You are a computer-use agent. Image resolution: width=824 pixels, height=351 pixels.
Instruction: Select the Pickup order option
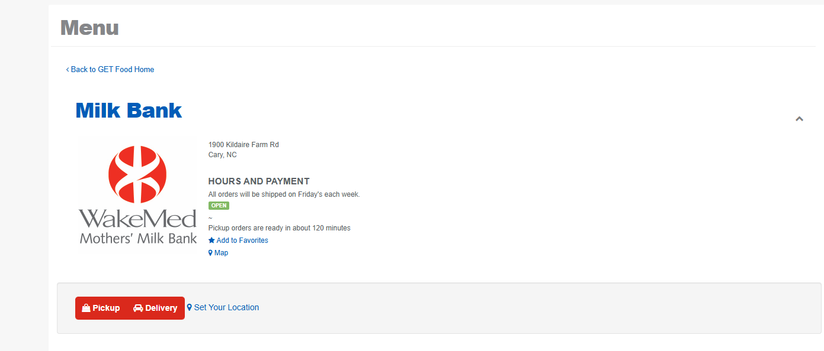coord(101,308)
